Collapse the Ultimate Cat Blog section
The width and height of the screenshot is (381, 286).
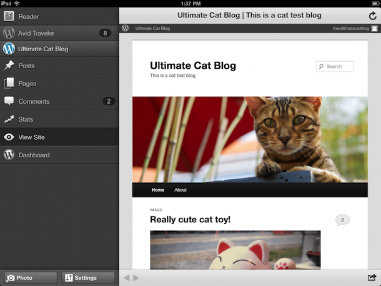coord(59,49)
